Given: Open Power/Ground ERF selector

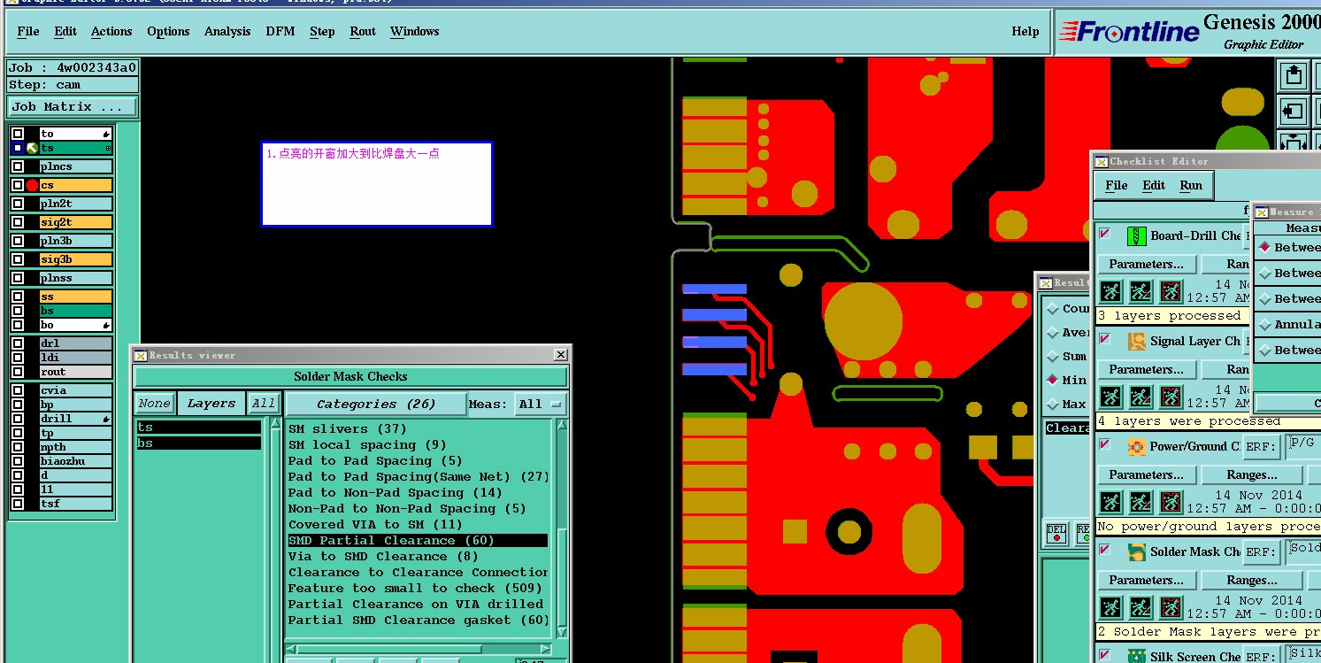Looking at the screenshot, I should [x=1260, y=447].
